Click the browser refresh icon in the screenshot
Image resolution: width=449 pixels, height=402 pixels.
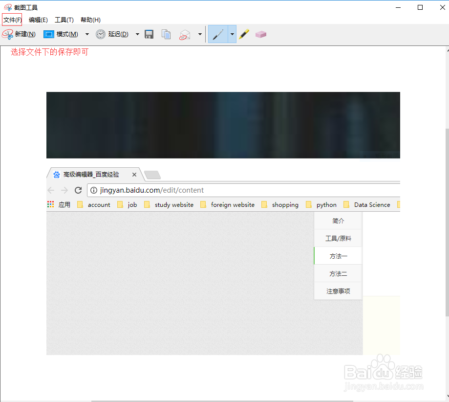tap(78, 190)
